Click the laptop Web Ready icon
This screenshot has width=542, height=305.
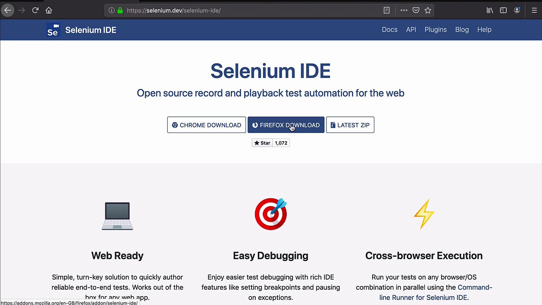pos(117,216)
